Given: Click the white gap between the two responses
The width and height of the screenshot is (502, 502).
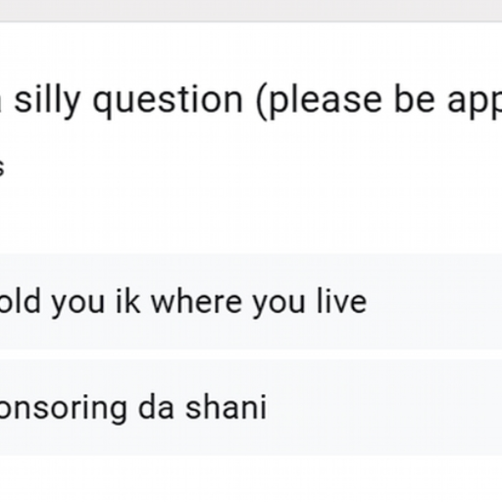Looking at the screenshot, I should 251,355.
